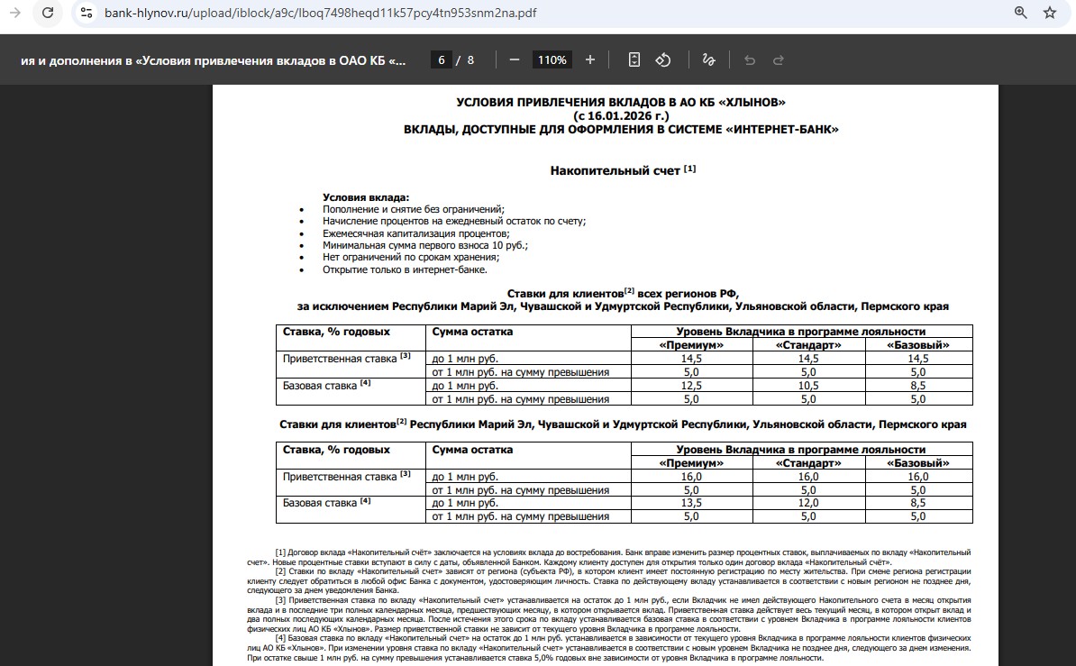The height and width of the screenshot is (666, 1076).
Task: Click the PDF document title in toolbar
Action: click(214, 60)
